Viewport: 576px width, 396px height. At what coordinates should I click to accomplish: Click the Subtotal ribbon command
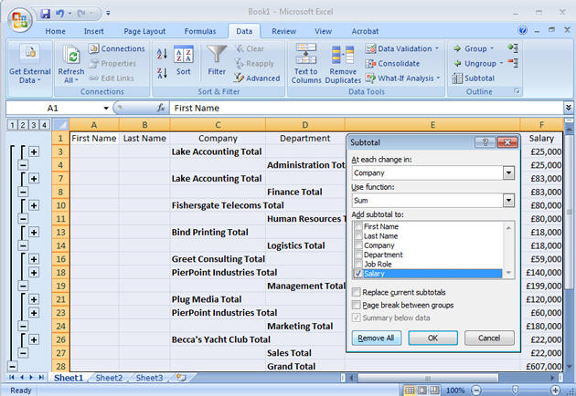473,78
